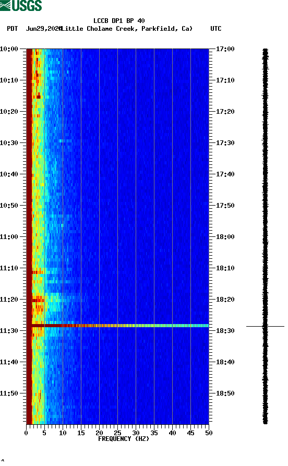The width and height of the screenshot is (288, 466).
Task: Click the 17:40 UTC time label
Action: [x=225, y=174]
